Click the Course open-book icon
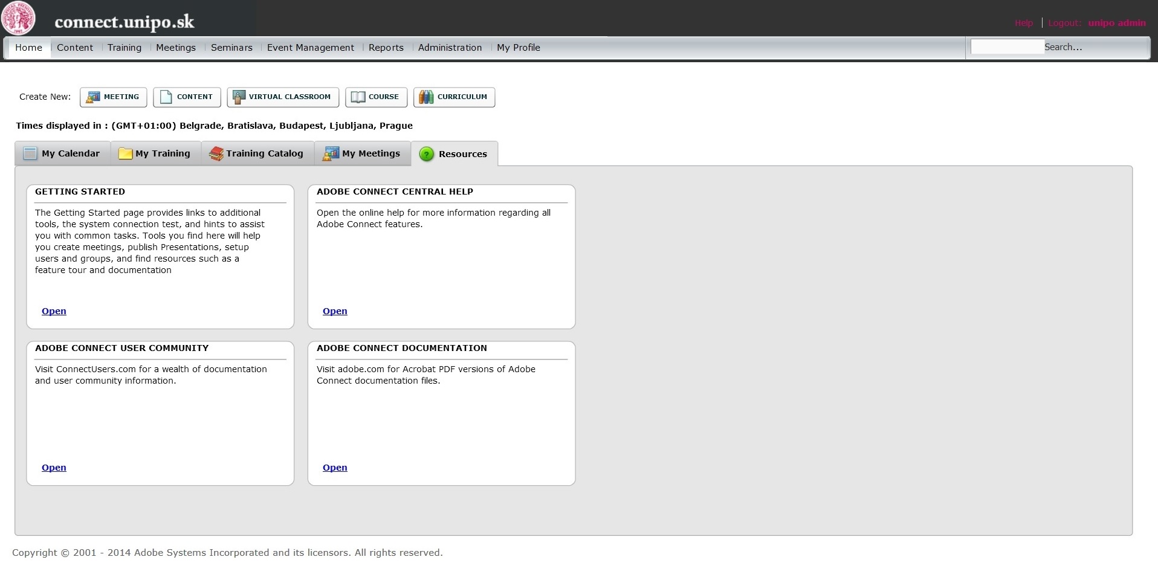 (358, 97)
